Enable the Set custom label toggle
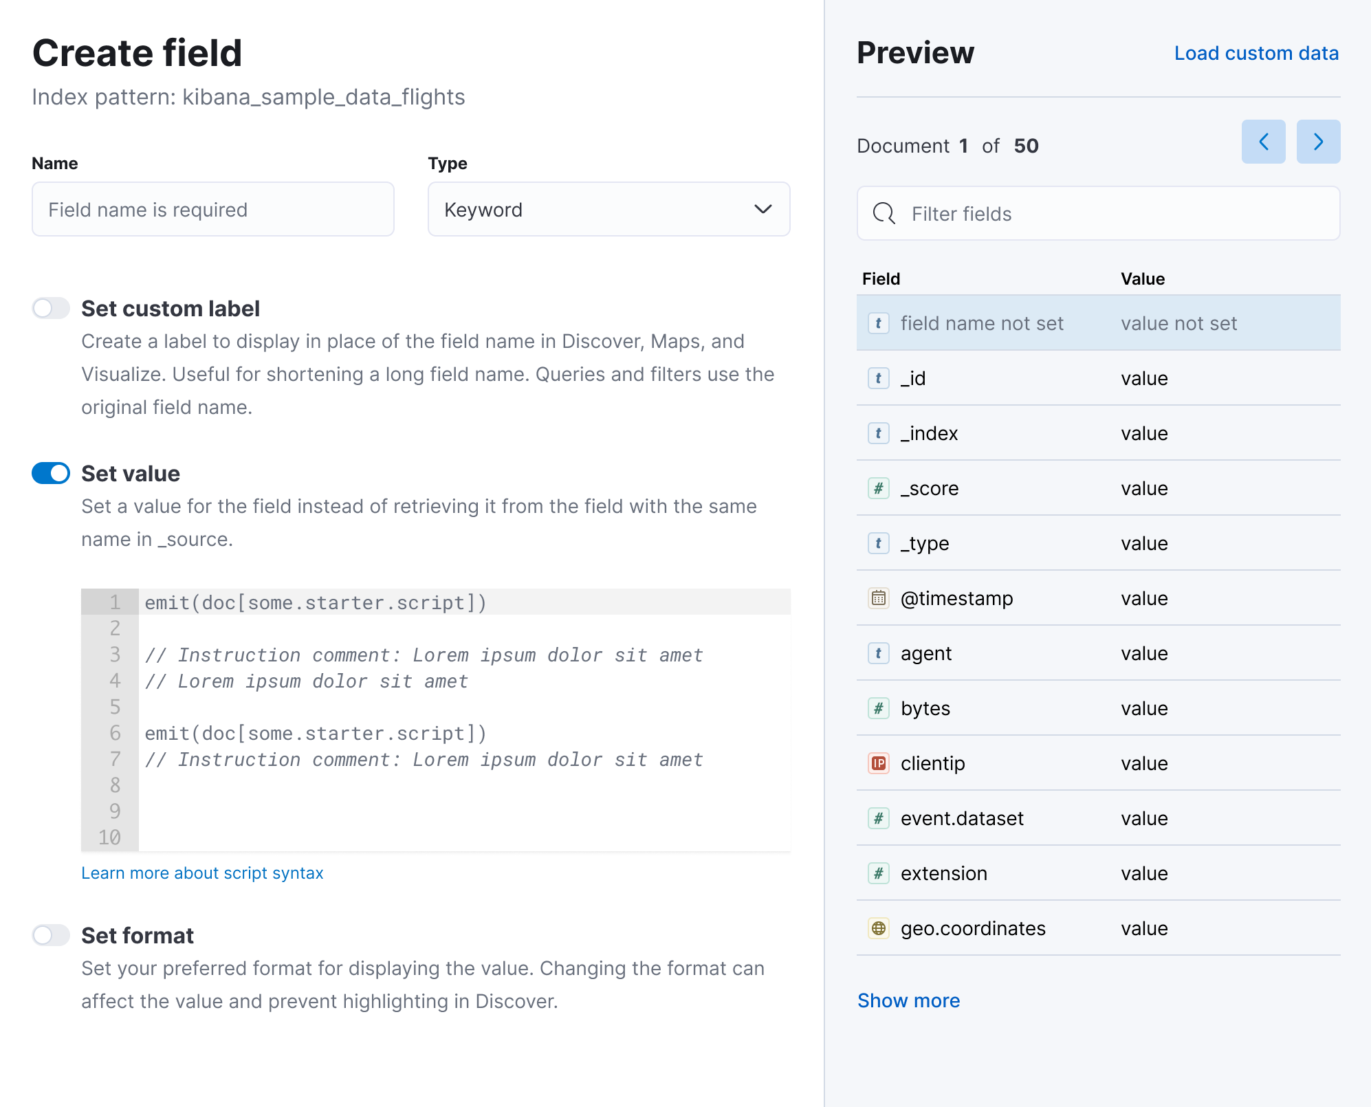Screen dimensions: 1371x1107 click(x=50, y=308)
